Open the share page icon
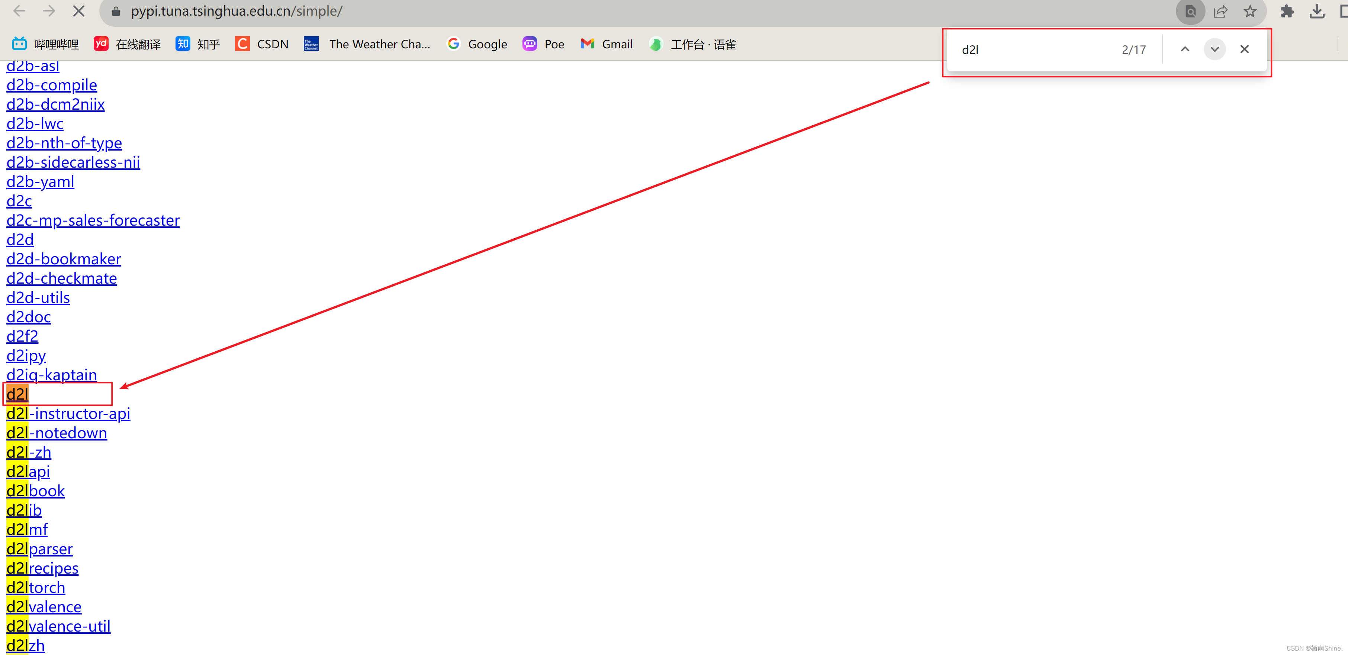Screen dimensions: 1348x655 (x=1220, y=11)
